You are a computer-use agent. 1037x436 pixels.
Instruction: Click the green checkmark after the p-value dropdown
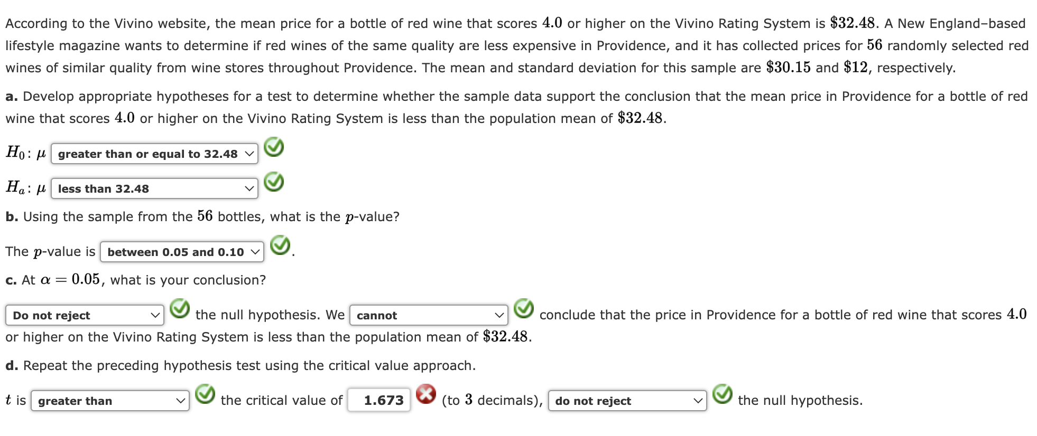(280, 245)
